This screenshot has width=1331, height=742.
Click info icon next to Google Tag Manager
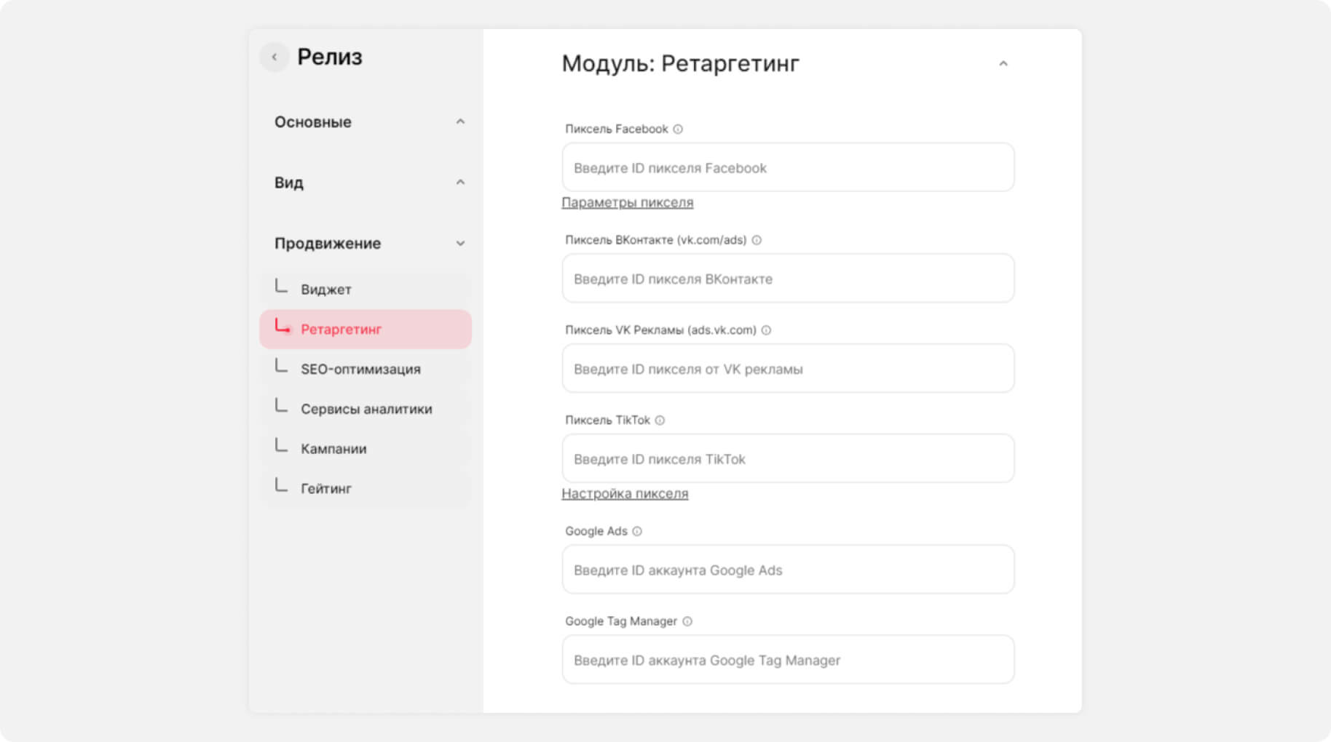[687, 621]
